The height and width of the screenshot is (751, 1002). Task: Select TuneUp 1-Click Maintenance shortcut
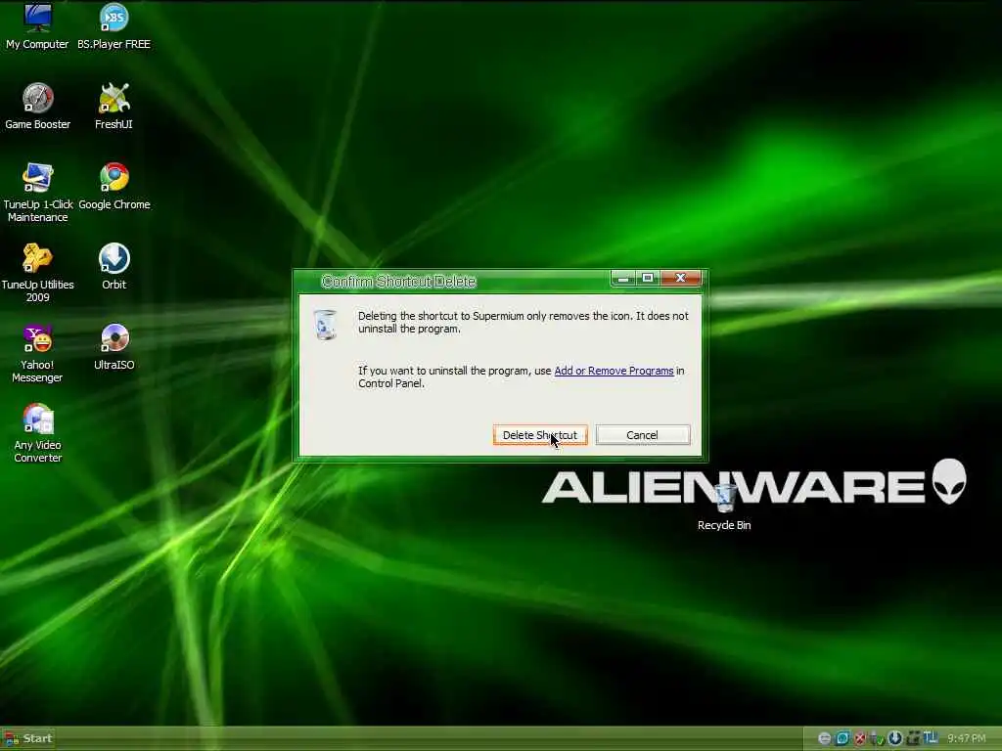pos(38,193)
